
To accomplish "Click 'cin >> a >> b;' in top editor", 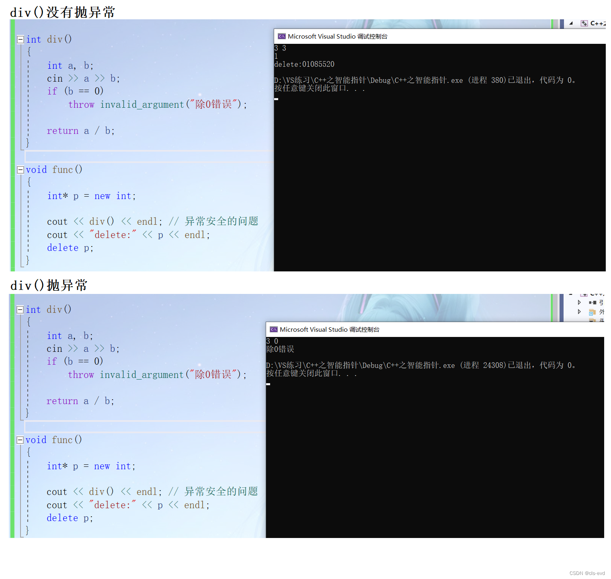I will tap(83, 78).
